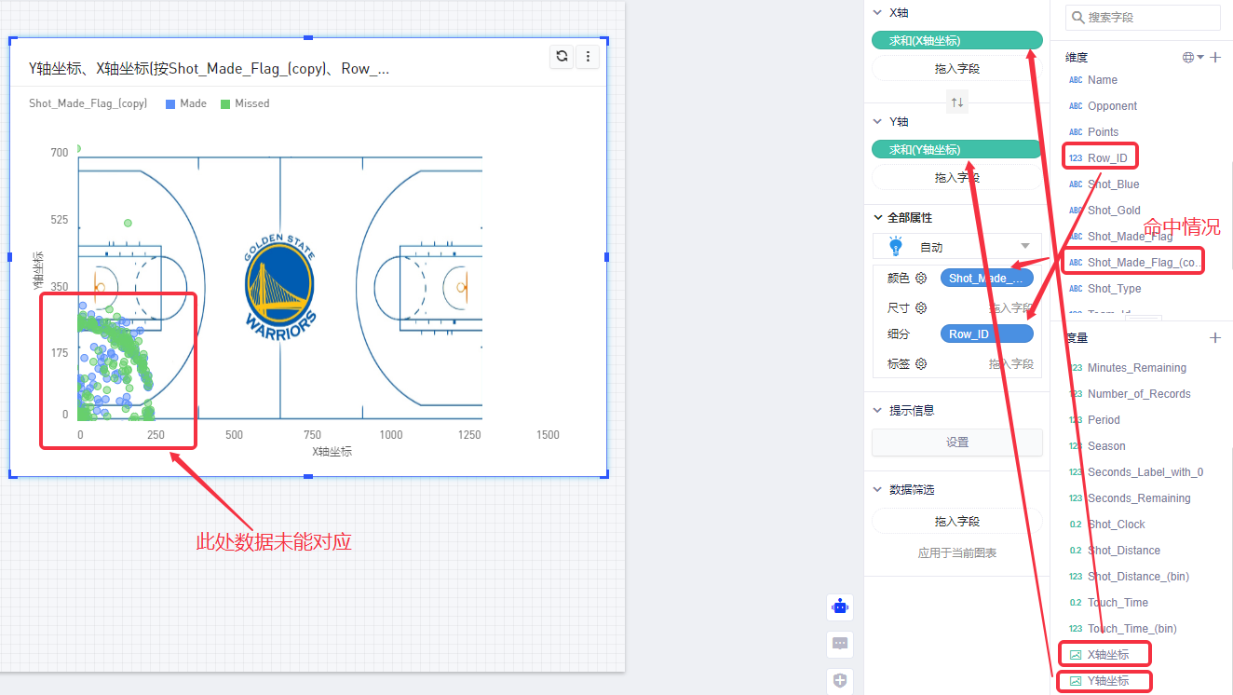Collapse the 提示信息 section
1233x695 pixels.
click(877, 410)
